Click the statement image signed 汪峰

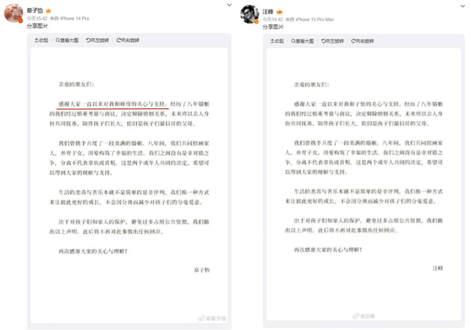point(363,183)
